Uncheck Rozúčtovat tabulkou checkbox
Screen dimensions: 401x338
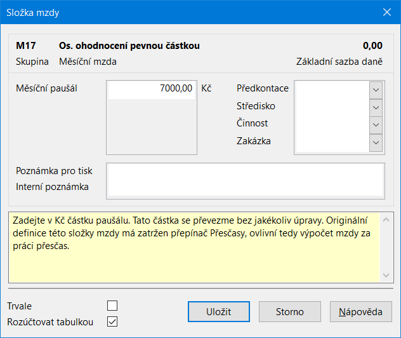tap(112, 321)
